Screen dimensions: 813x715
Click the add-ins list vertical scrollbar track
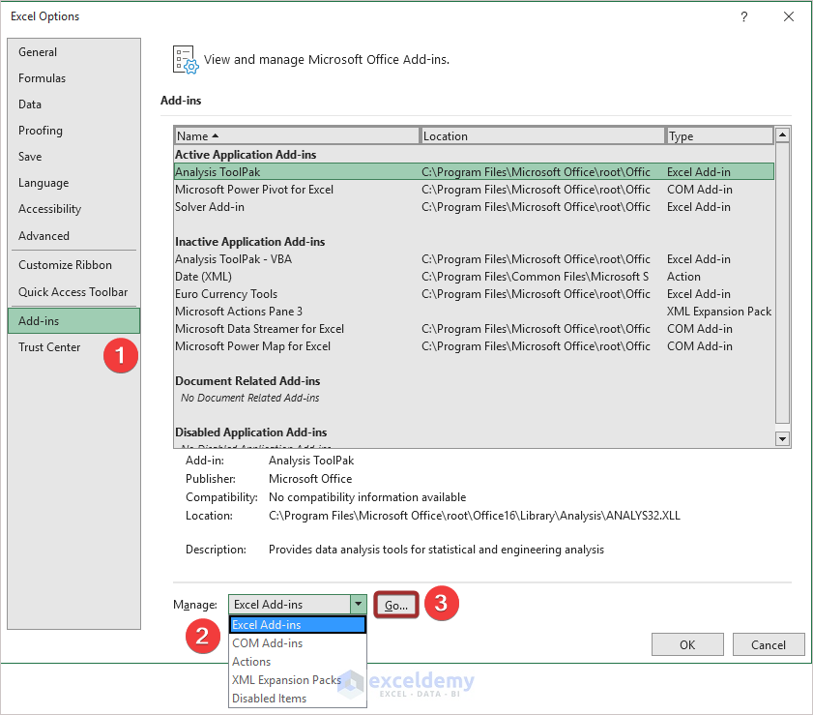click(x=782, y=283)
